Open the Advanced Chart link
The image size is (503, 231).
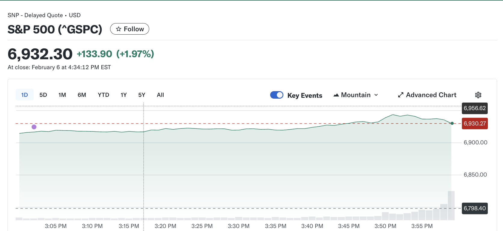coord(427,95)
